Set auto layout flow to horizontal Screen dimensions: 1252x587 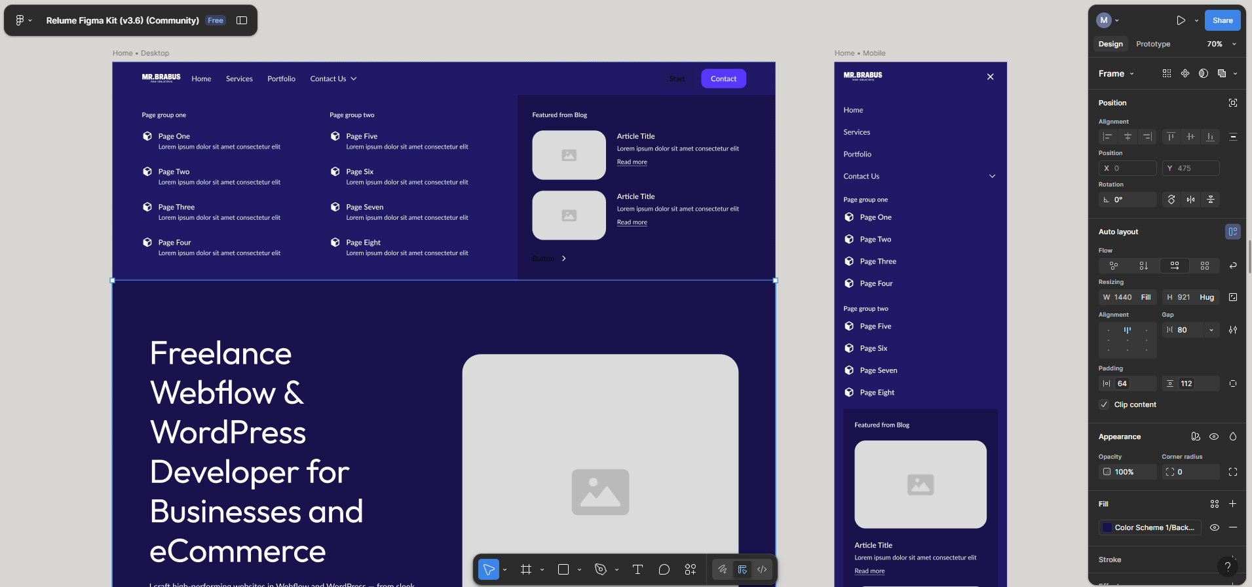click(x=1175, y=266)
